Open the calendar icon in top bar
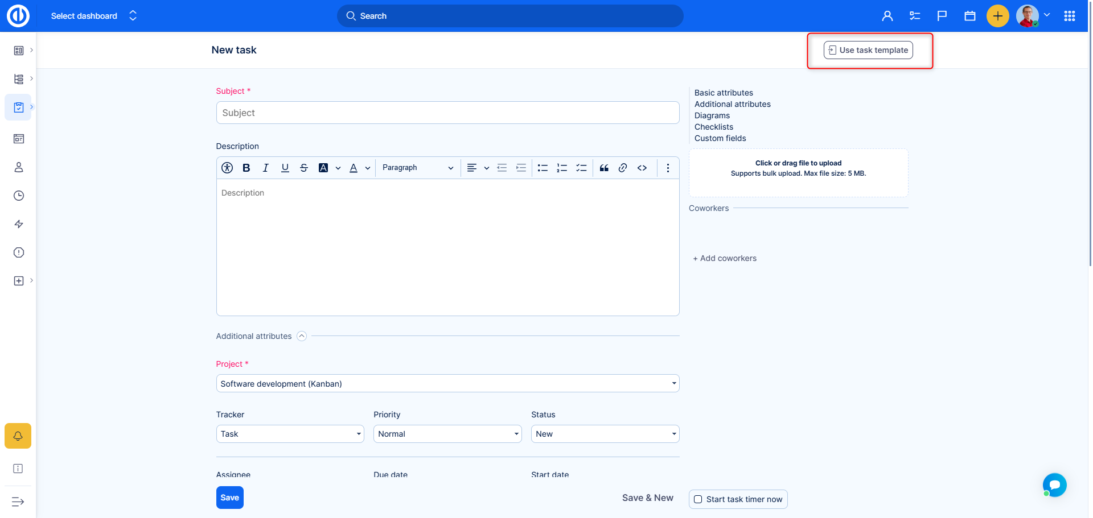1093x518 pixels. (x=970, y=16)
